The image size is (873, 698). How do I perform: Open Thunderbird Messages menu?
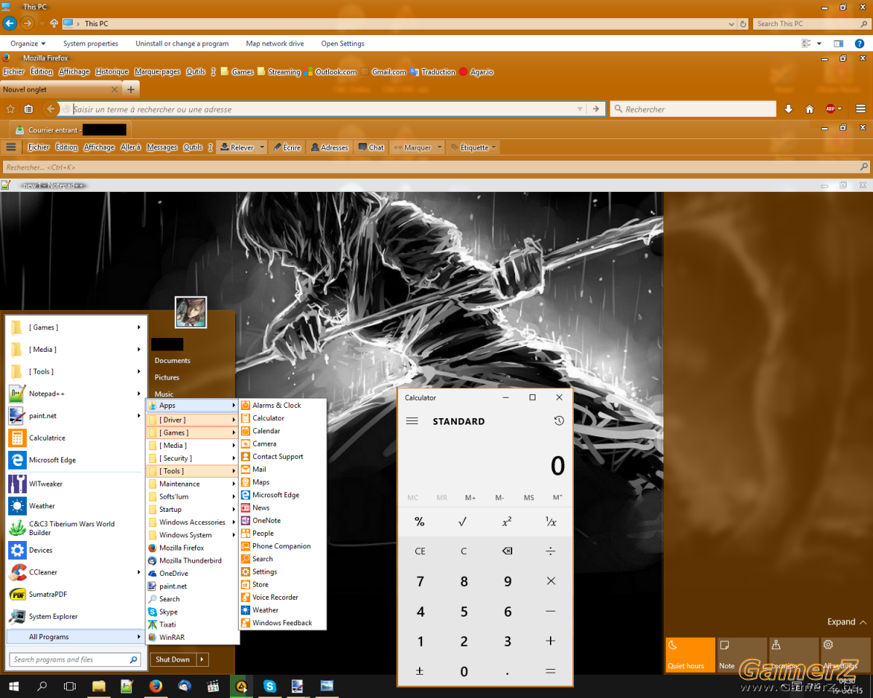click(x=162, y=147)
